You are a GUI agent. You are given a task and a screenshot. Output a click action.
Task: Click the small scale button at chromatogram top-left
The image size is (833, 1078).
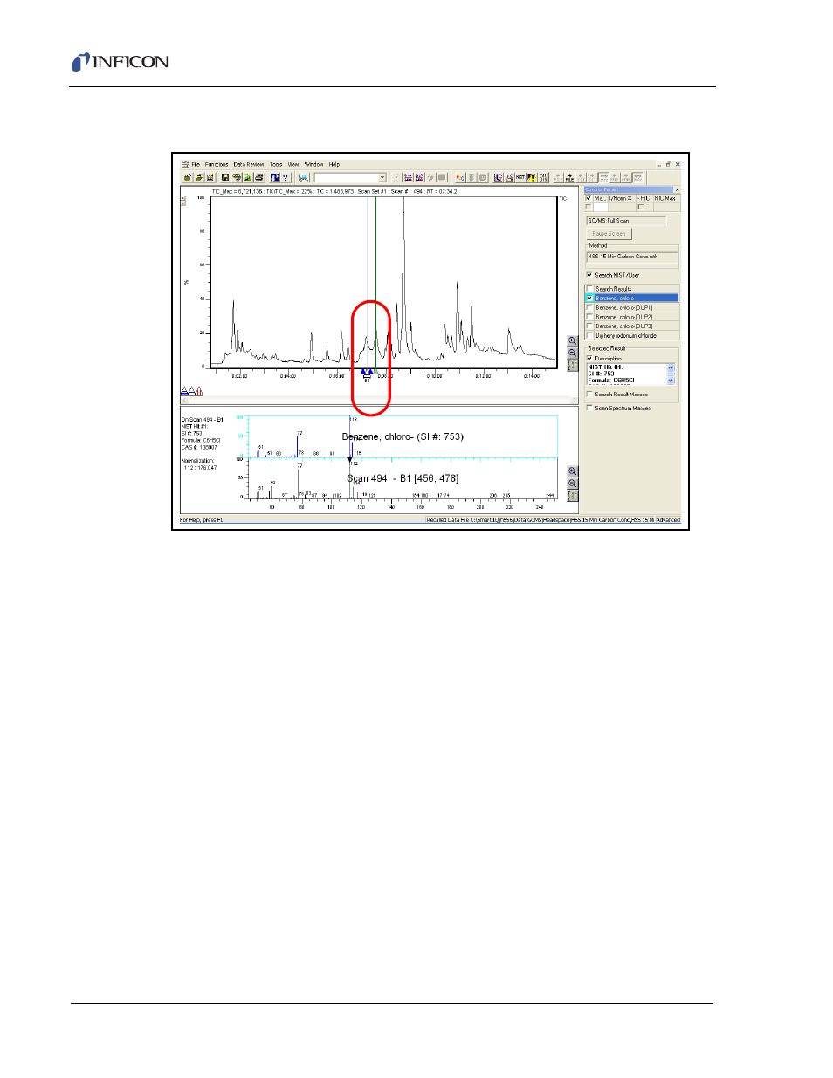(183, 200)
